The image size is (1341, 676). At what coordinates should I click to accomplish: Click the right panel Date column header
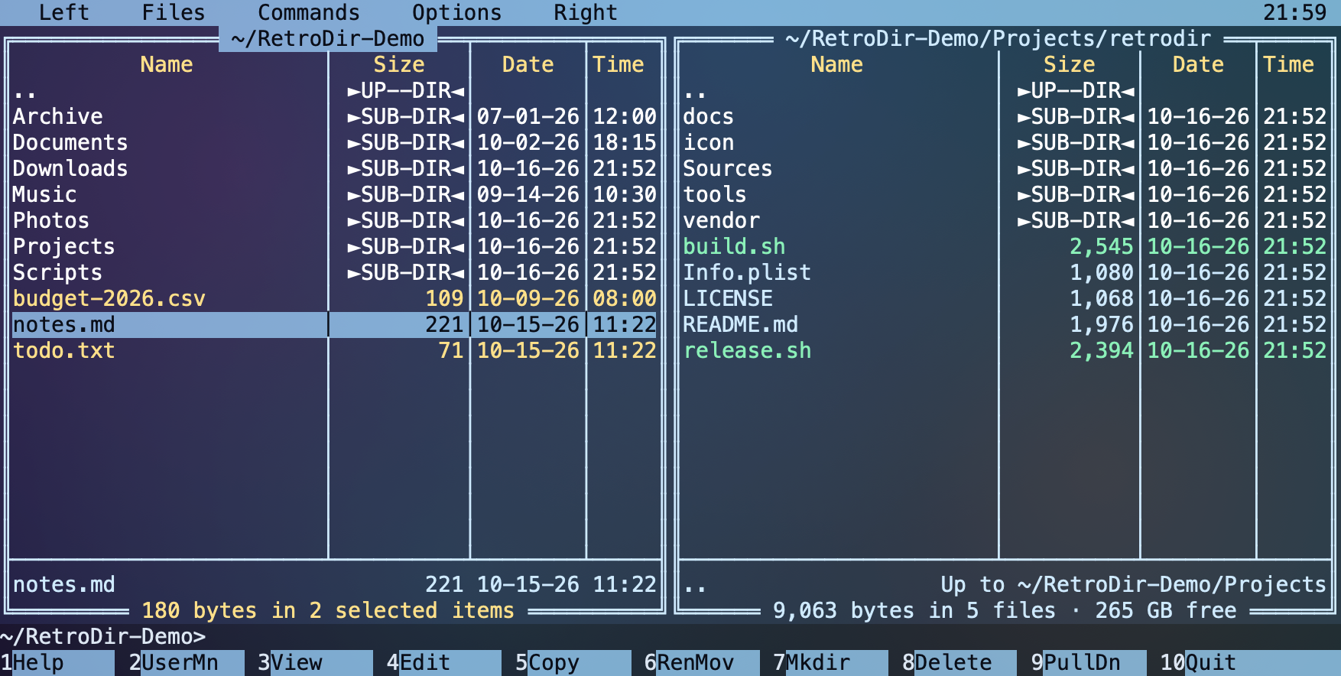click(1198, 64)
